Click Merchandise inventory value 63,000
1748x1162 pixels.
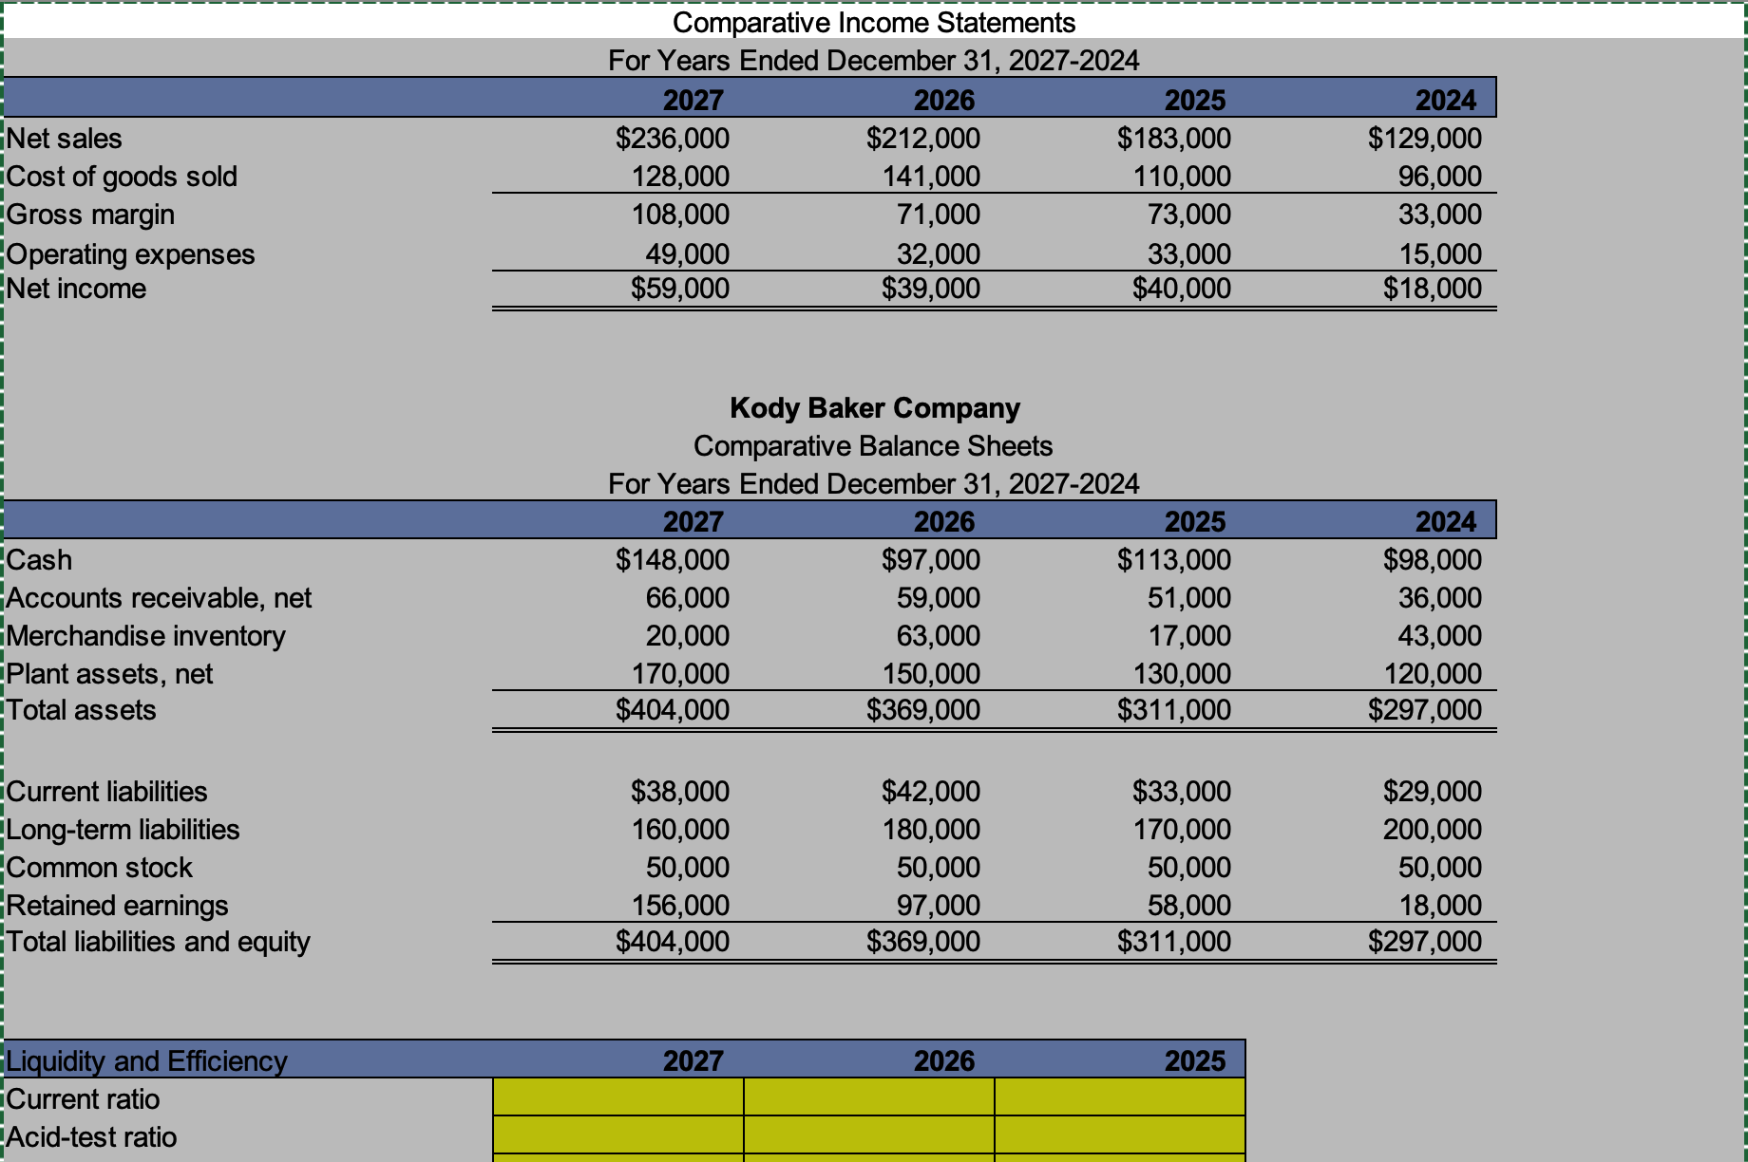[x=939, y=636]
